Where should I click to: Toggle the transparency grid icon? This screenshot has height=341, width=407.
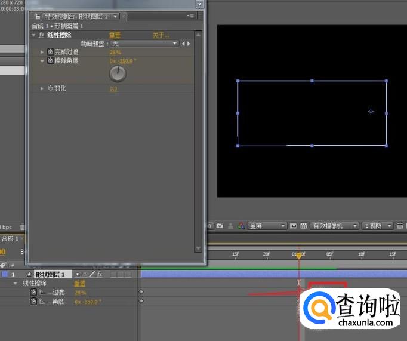(x=303, y=226)
